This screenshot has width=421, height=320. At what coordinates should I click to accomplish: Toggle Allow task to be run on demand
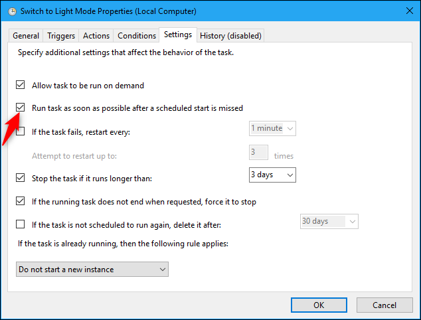(x=21, y=86)
